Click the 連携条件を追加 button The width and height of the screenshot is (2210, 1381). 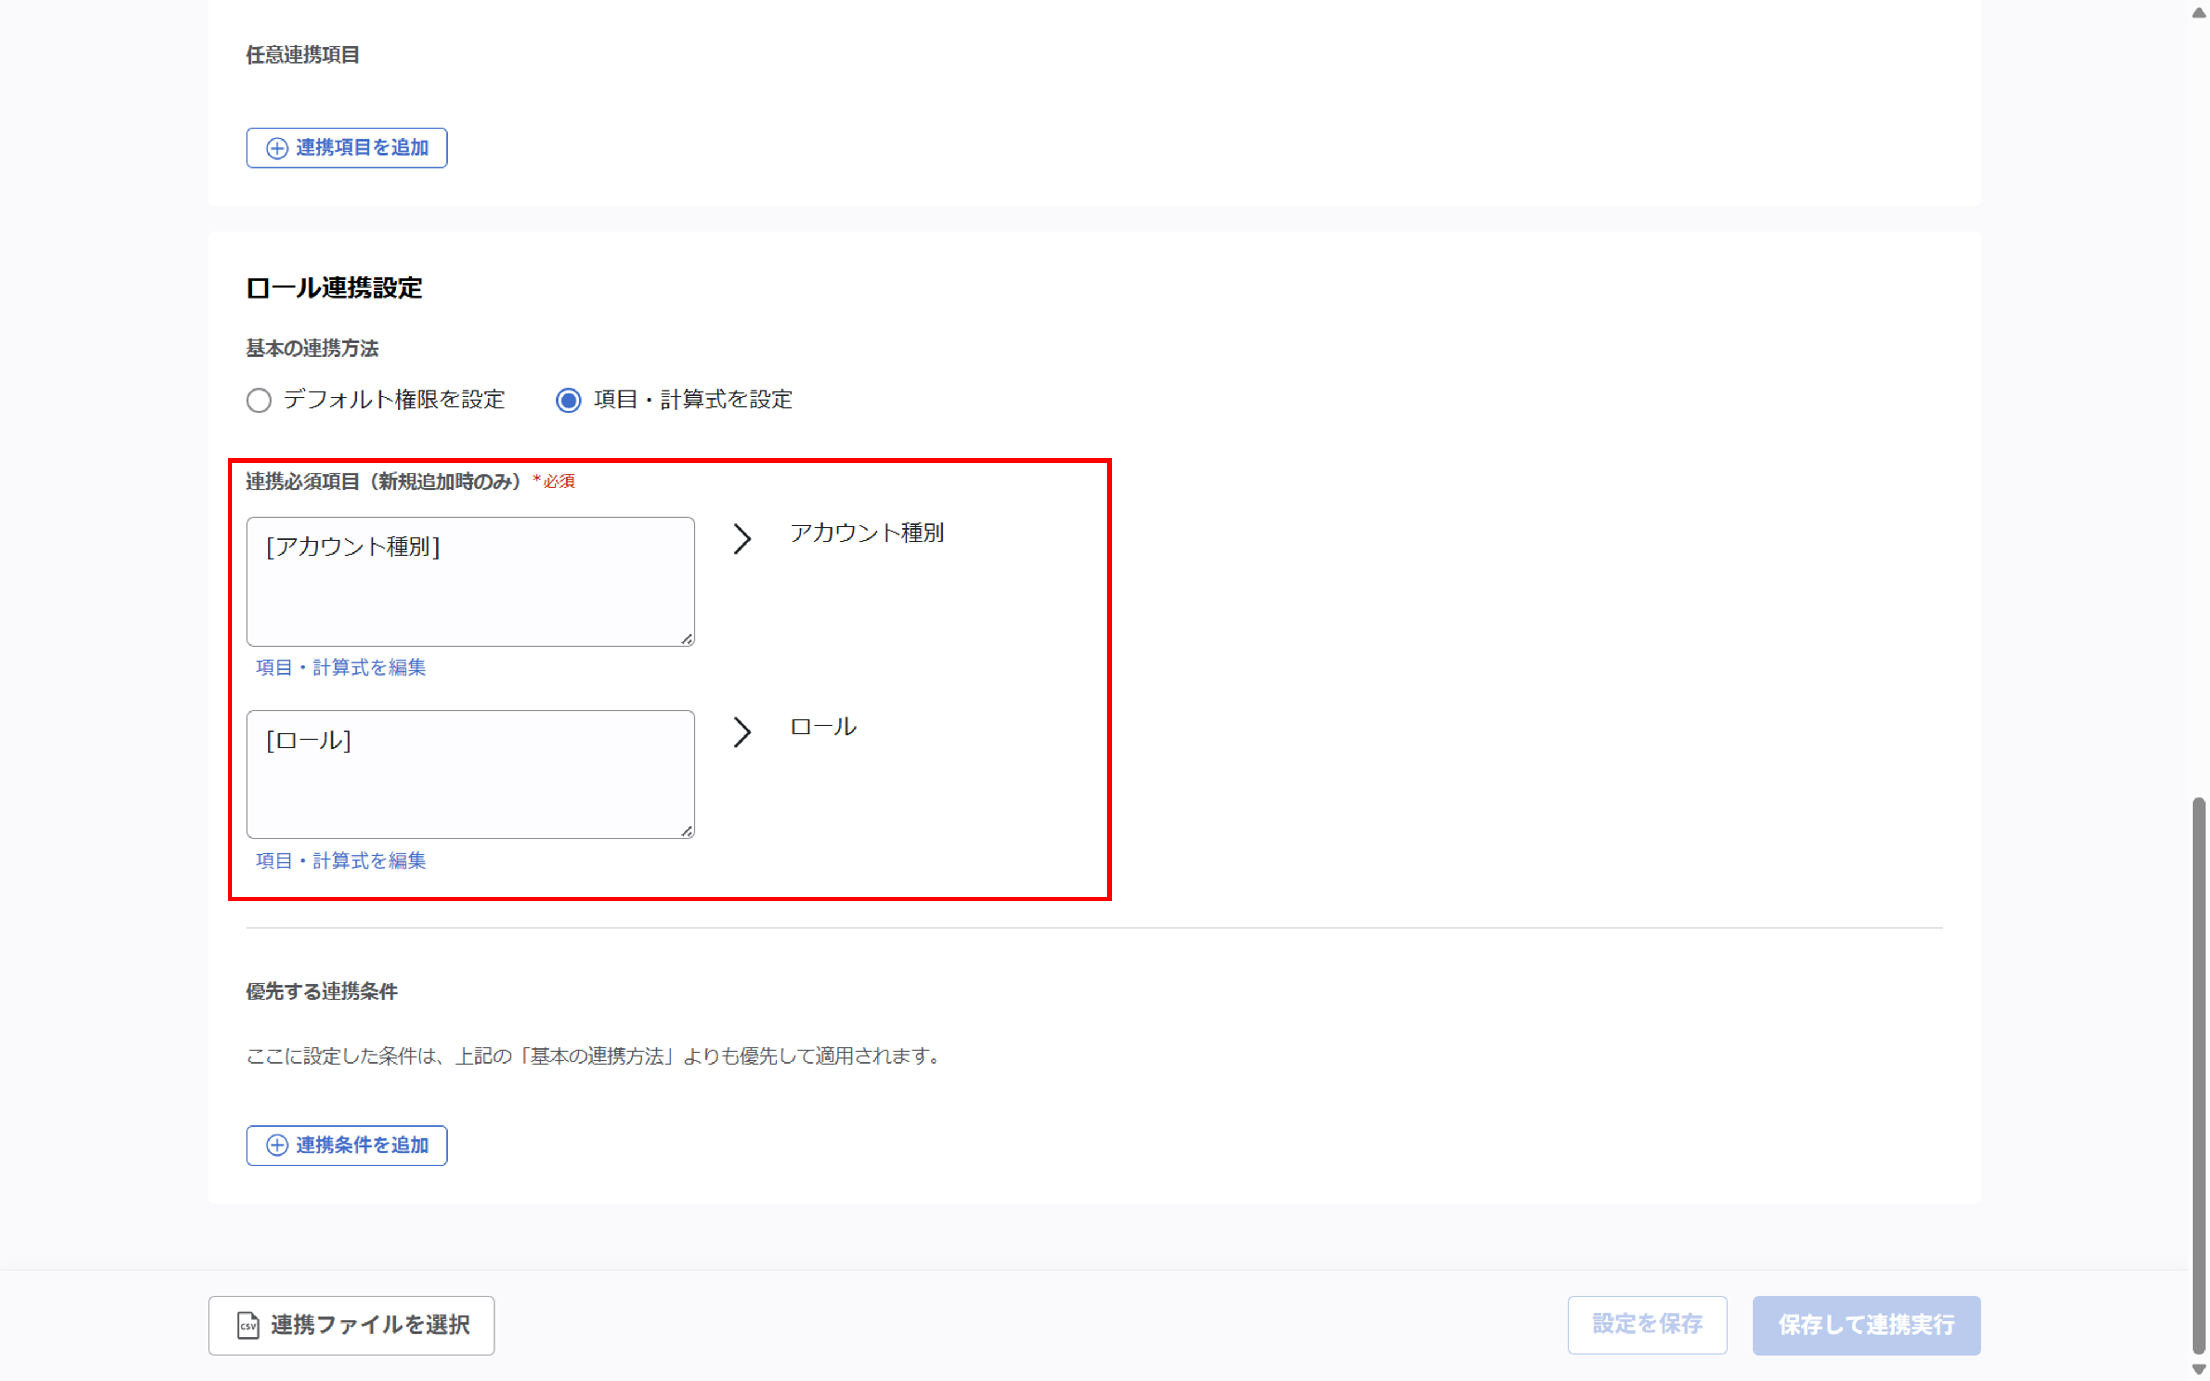point(346,1146)
